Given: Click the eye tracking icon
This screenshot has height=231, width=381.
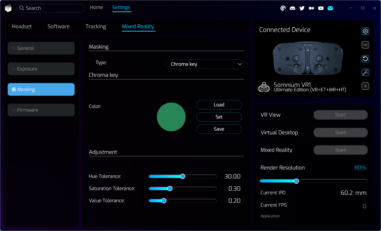Looking at the screenshot, I should pos(365,45).
